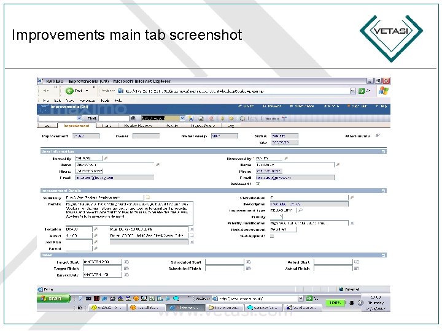This screenshot has width=442, height=331.
Task: Click the Actual Finish calendar icon
Action: coord(357,268)
